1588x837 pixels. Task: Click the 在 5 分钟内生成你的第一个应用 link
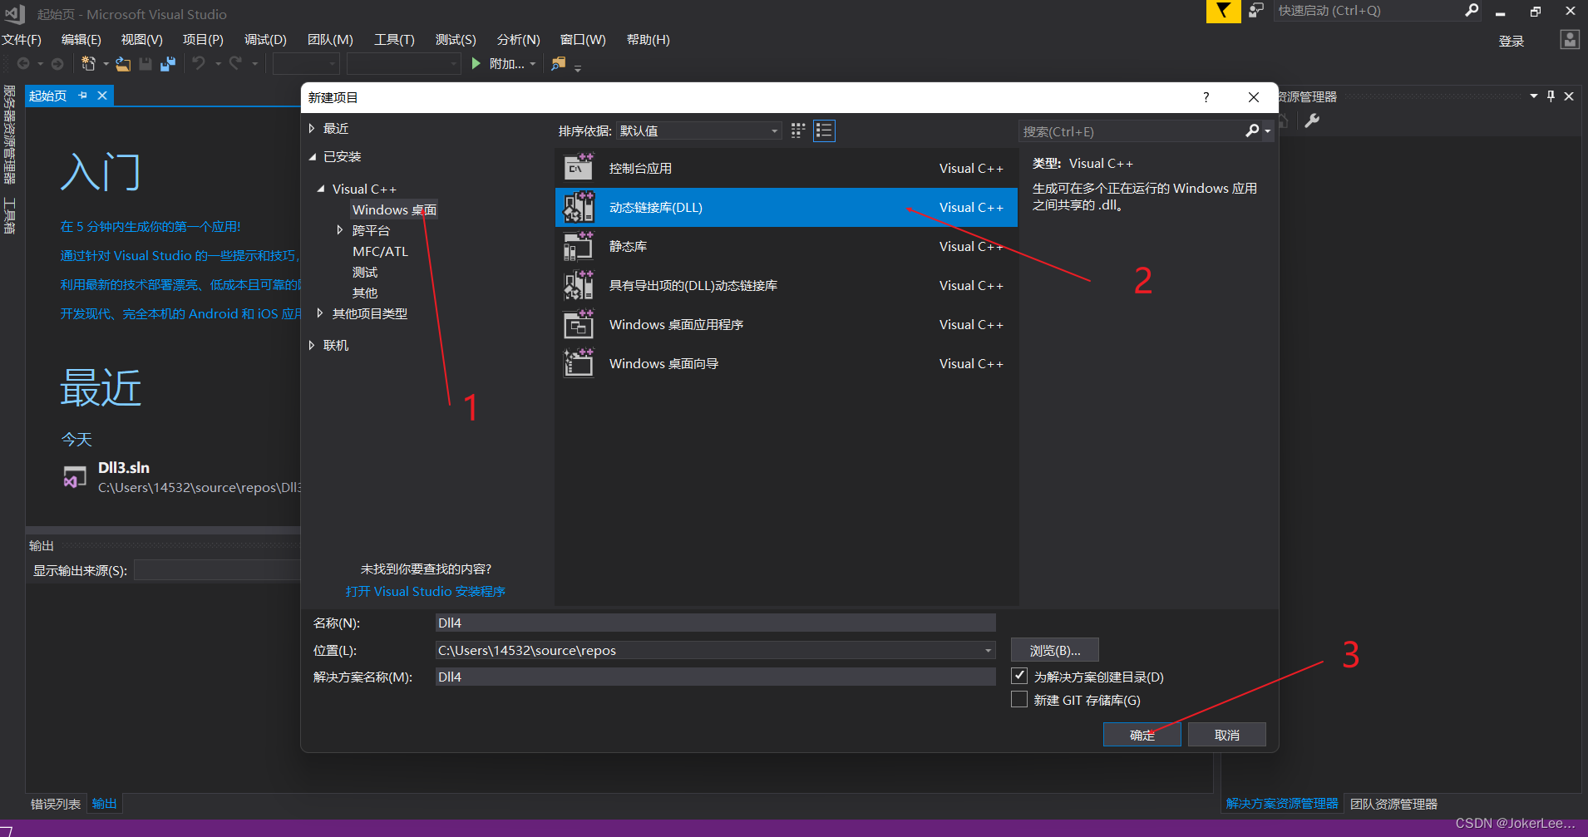tap(150, 226)
